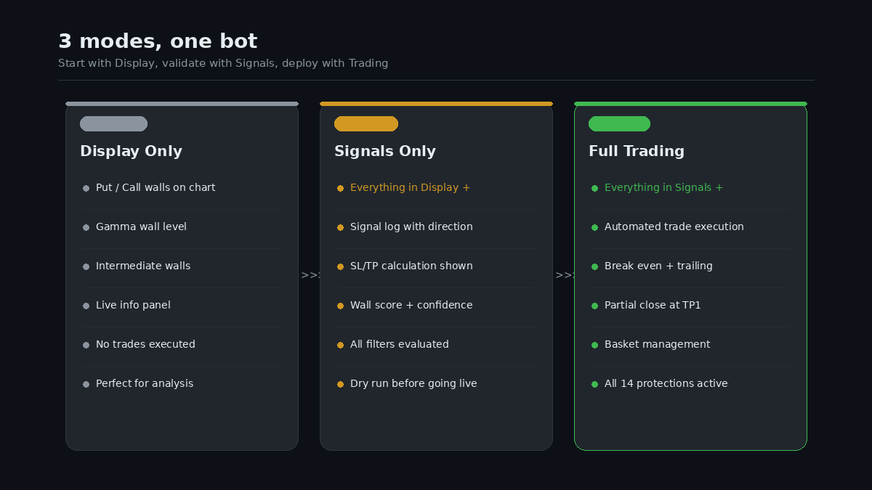Click the orange pill badge above Signals Only
This screenshot has height=490, width=872.
[x=366, y=124]
